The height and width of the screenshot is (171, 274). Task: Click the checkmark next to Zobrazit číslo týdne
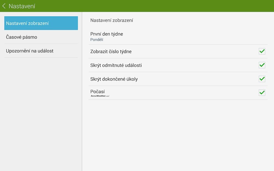click(262, 51)
